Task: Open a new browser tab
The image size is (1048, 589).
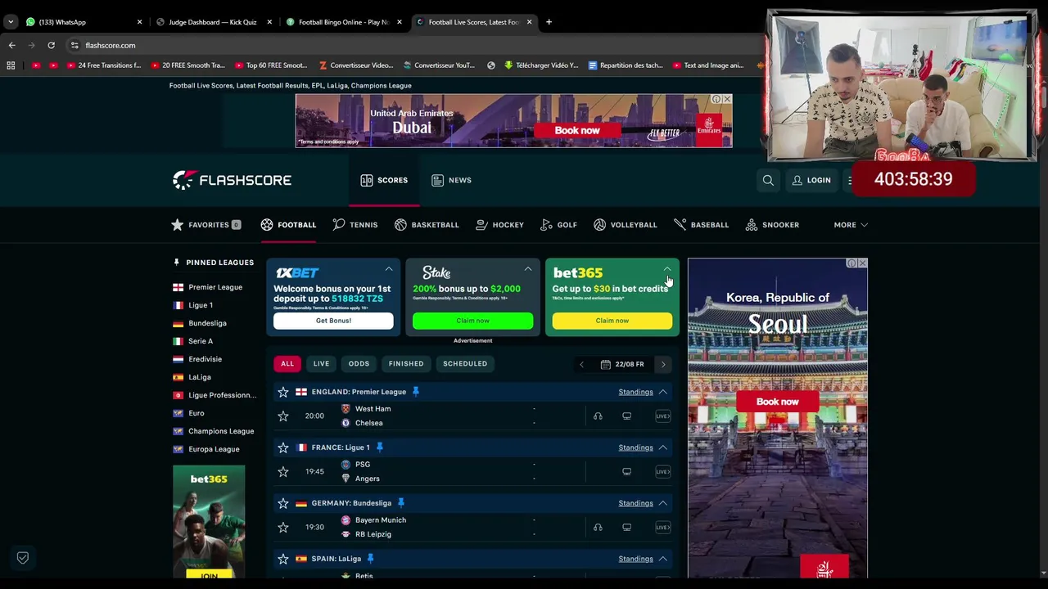Action: point(549,22)
